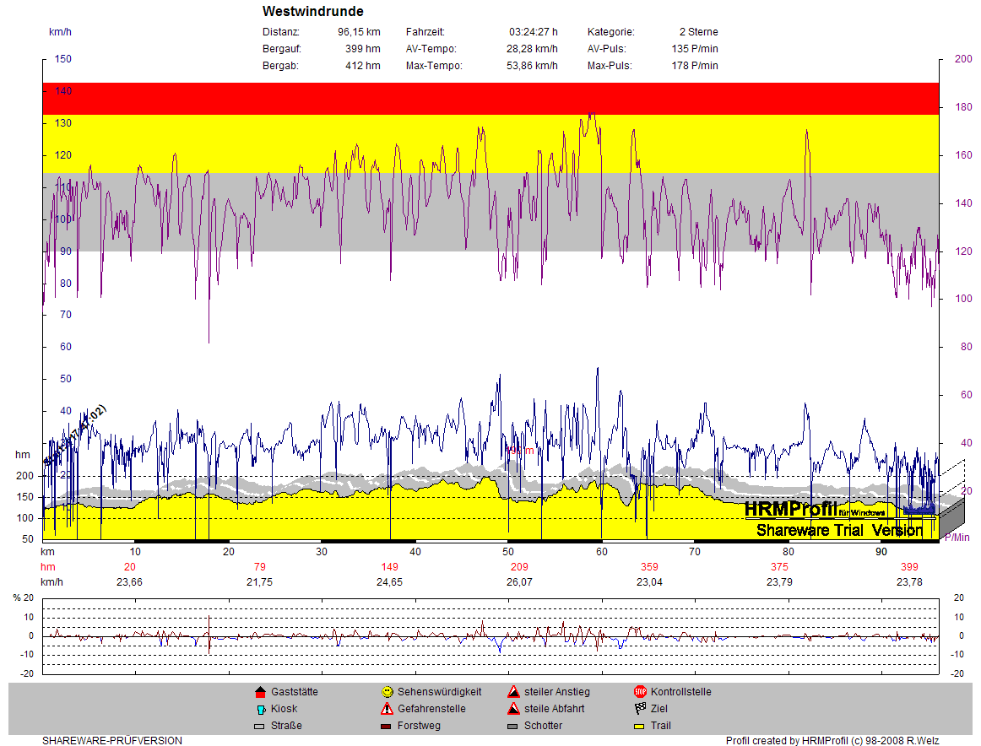Click the white Straße surface swatch
Image resolution: width=981 pixels, height=746 pixels.
coord(260,726)
